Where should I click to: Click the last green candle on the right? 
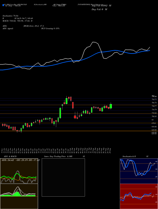(x=111, y=106)
